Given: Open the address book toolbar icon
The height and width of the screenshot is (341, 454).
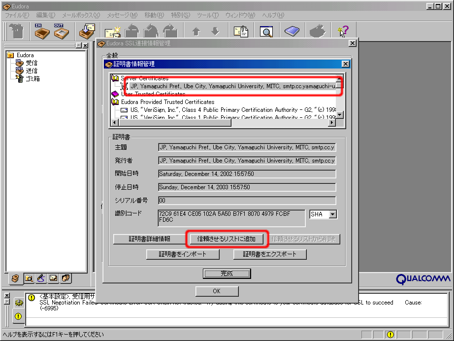Looking at the screenshot, I should 292,31.
